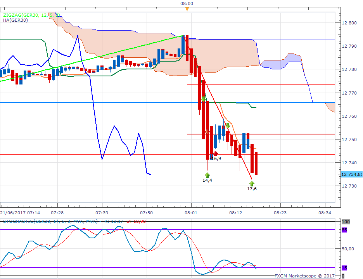Click the 12 750 price axis label

[349, 139]
